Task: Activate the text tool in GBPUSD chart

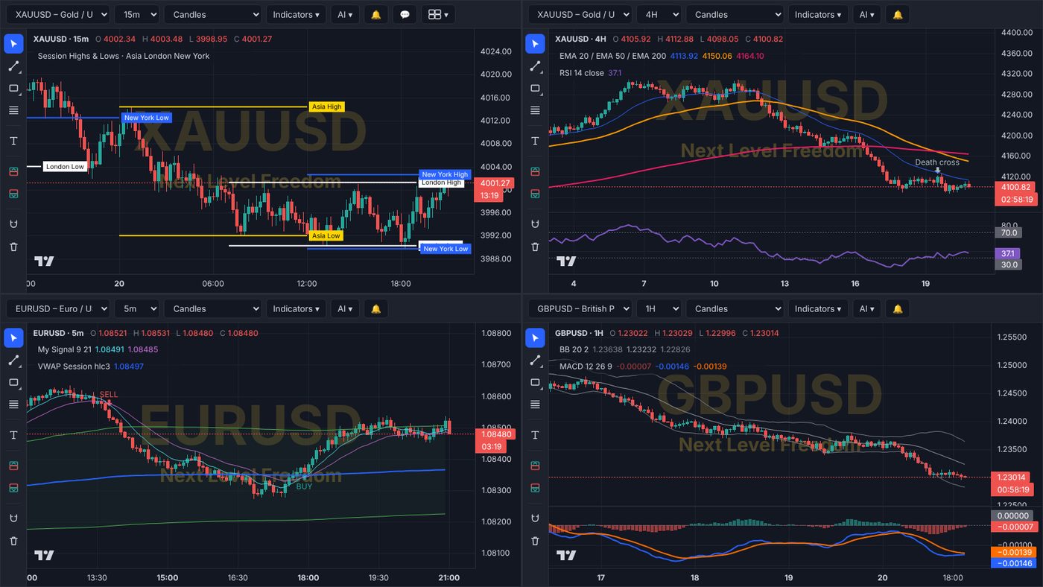Action: (535, 435)
